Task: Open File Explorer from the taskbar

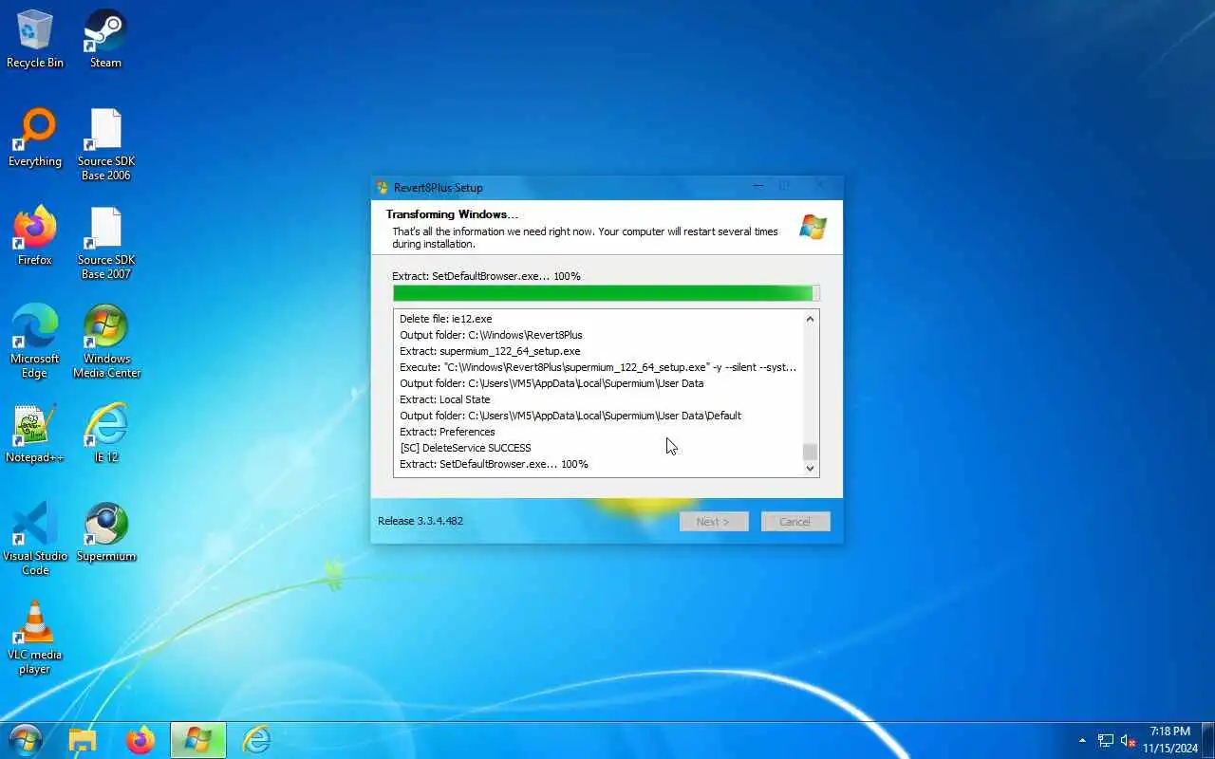Action: pyautogui.click(x=83, y=740)
